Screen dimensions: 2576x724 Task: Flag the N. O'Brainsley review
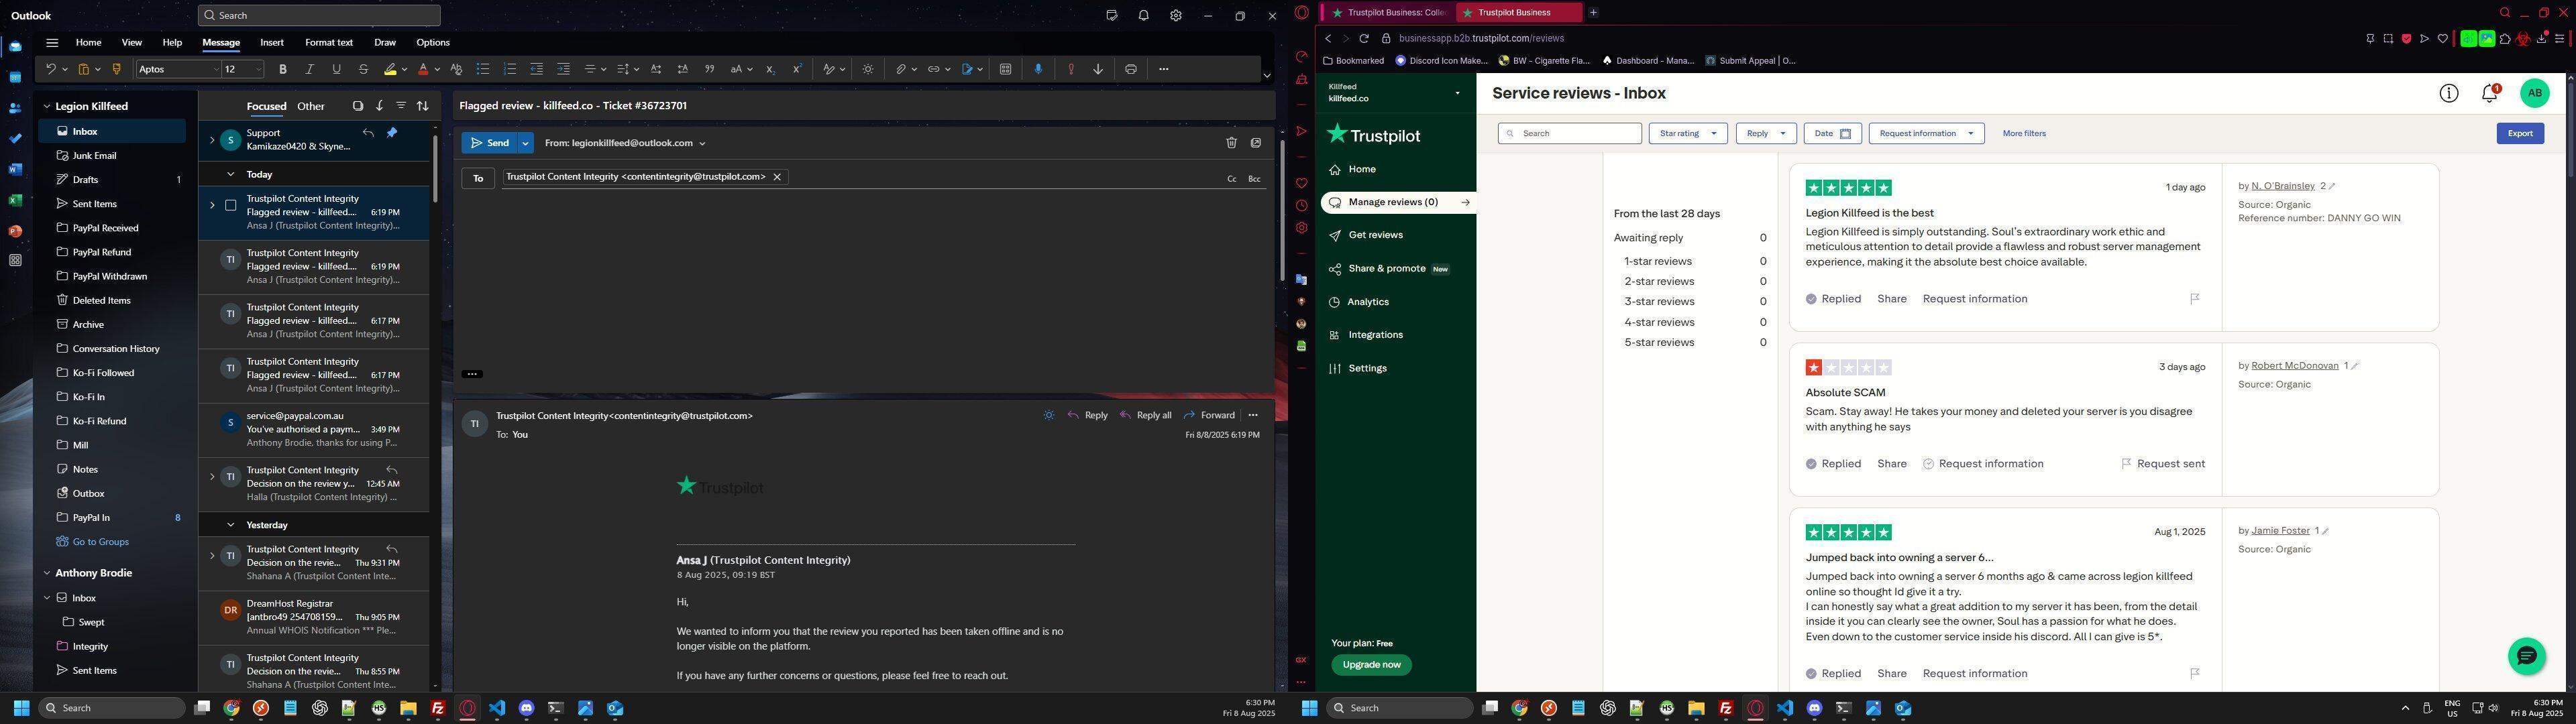2195,299
